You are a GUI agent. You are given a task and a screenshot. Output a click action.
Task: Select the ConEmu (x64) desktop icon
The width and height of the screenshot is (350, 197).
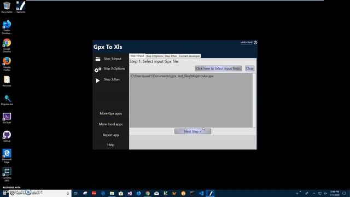(x=7, y=175)
